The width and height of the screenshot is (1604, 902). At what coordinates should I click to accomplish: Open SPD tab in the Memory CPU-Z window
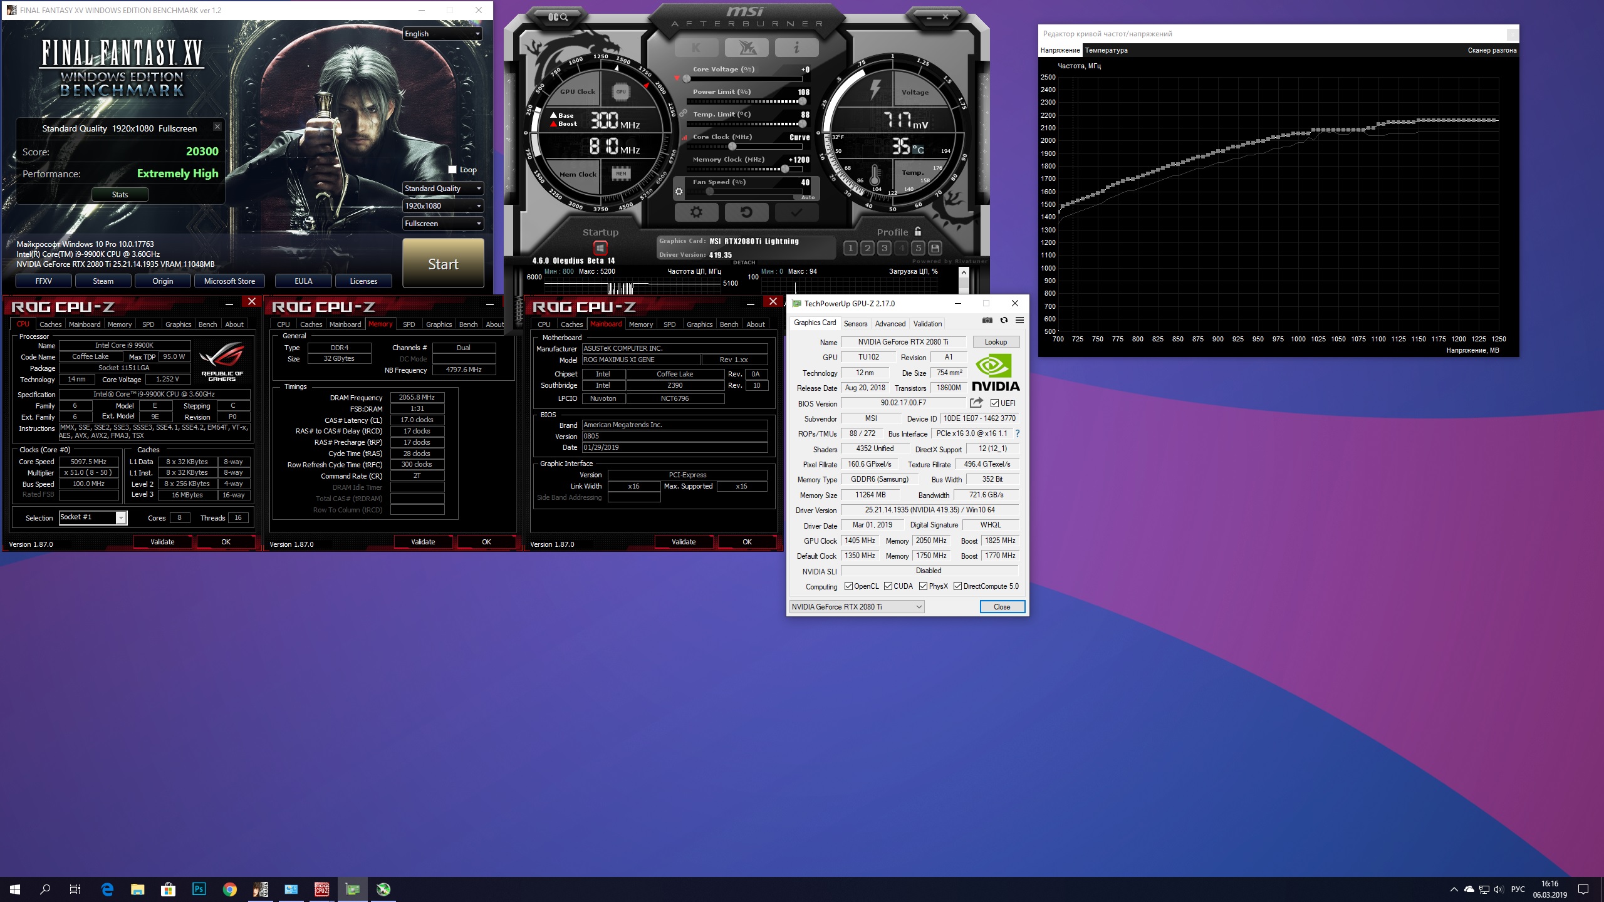click(409, 324)
